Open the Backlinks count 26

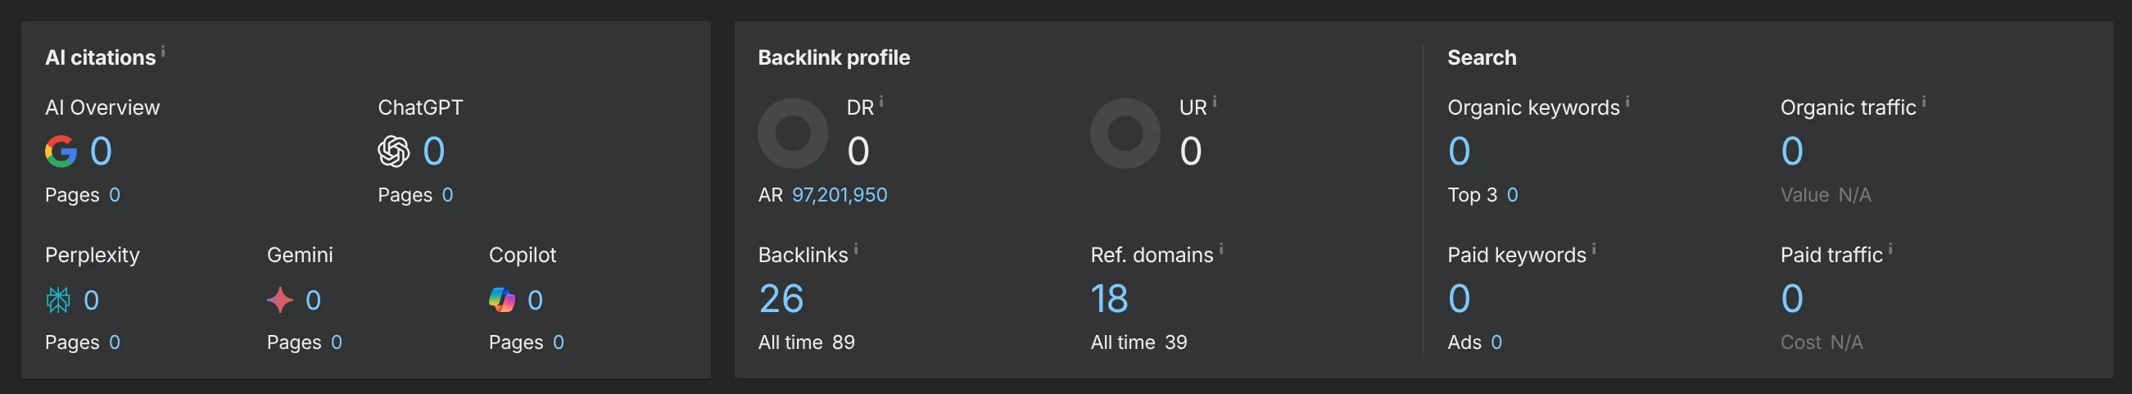(x=781, y=299)
